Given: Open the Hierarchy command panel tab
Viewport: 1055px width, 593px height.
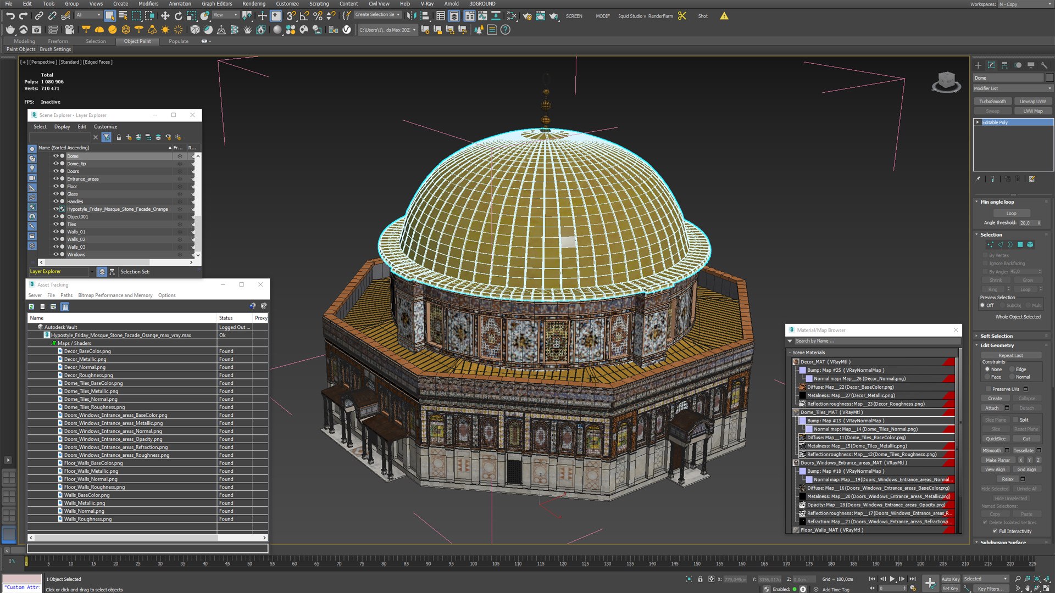Looking at the screenshot, I should 1004,65.
